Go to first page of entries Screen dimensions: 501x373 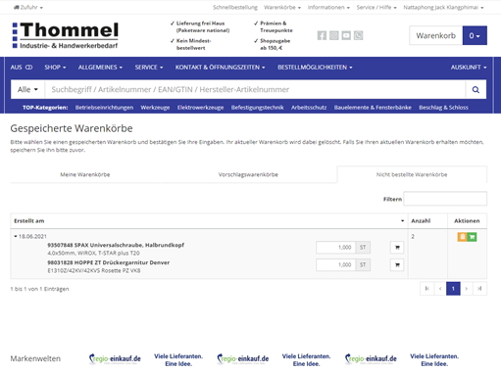click(x=426, y=289)
